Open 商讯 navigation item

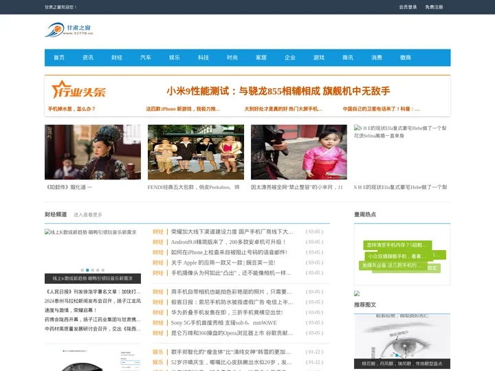348,58
